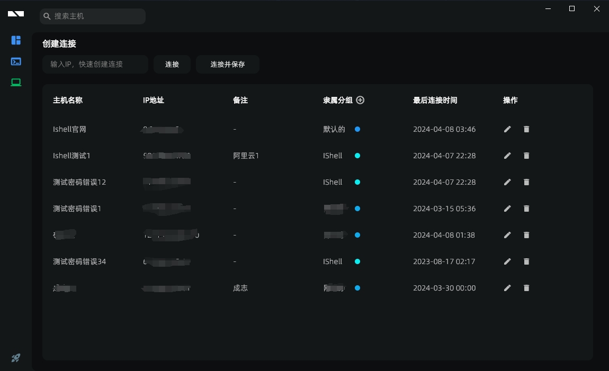
Task: Click cyan IShell group dot for Ishell测试1
Action: pyautogui.click(x=357, y=156)
